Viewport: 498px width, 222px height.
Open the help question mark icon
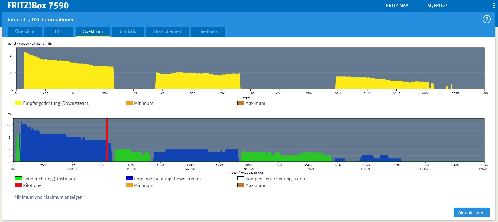click(x=487, y=19)
